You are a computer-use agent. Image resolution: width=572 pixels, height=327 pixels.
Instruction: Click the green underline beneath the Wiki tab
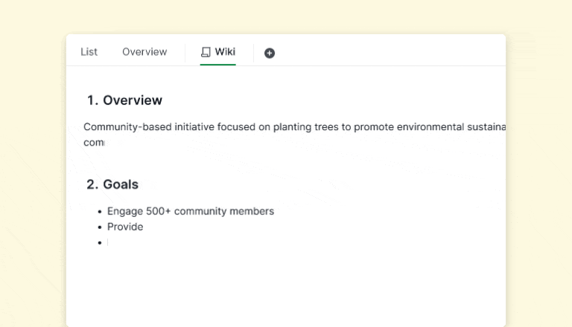(217, 65)
